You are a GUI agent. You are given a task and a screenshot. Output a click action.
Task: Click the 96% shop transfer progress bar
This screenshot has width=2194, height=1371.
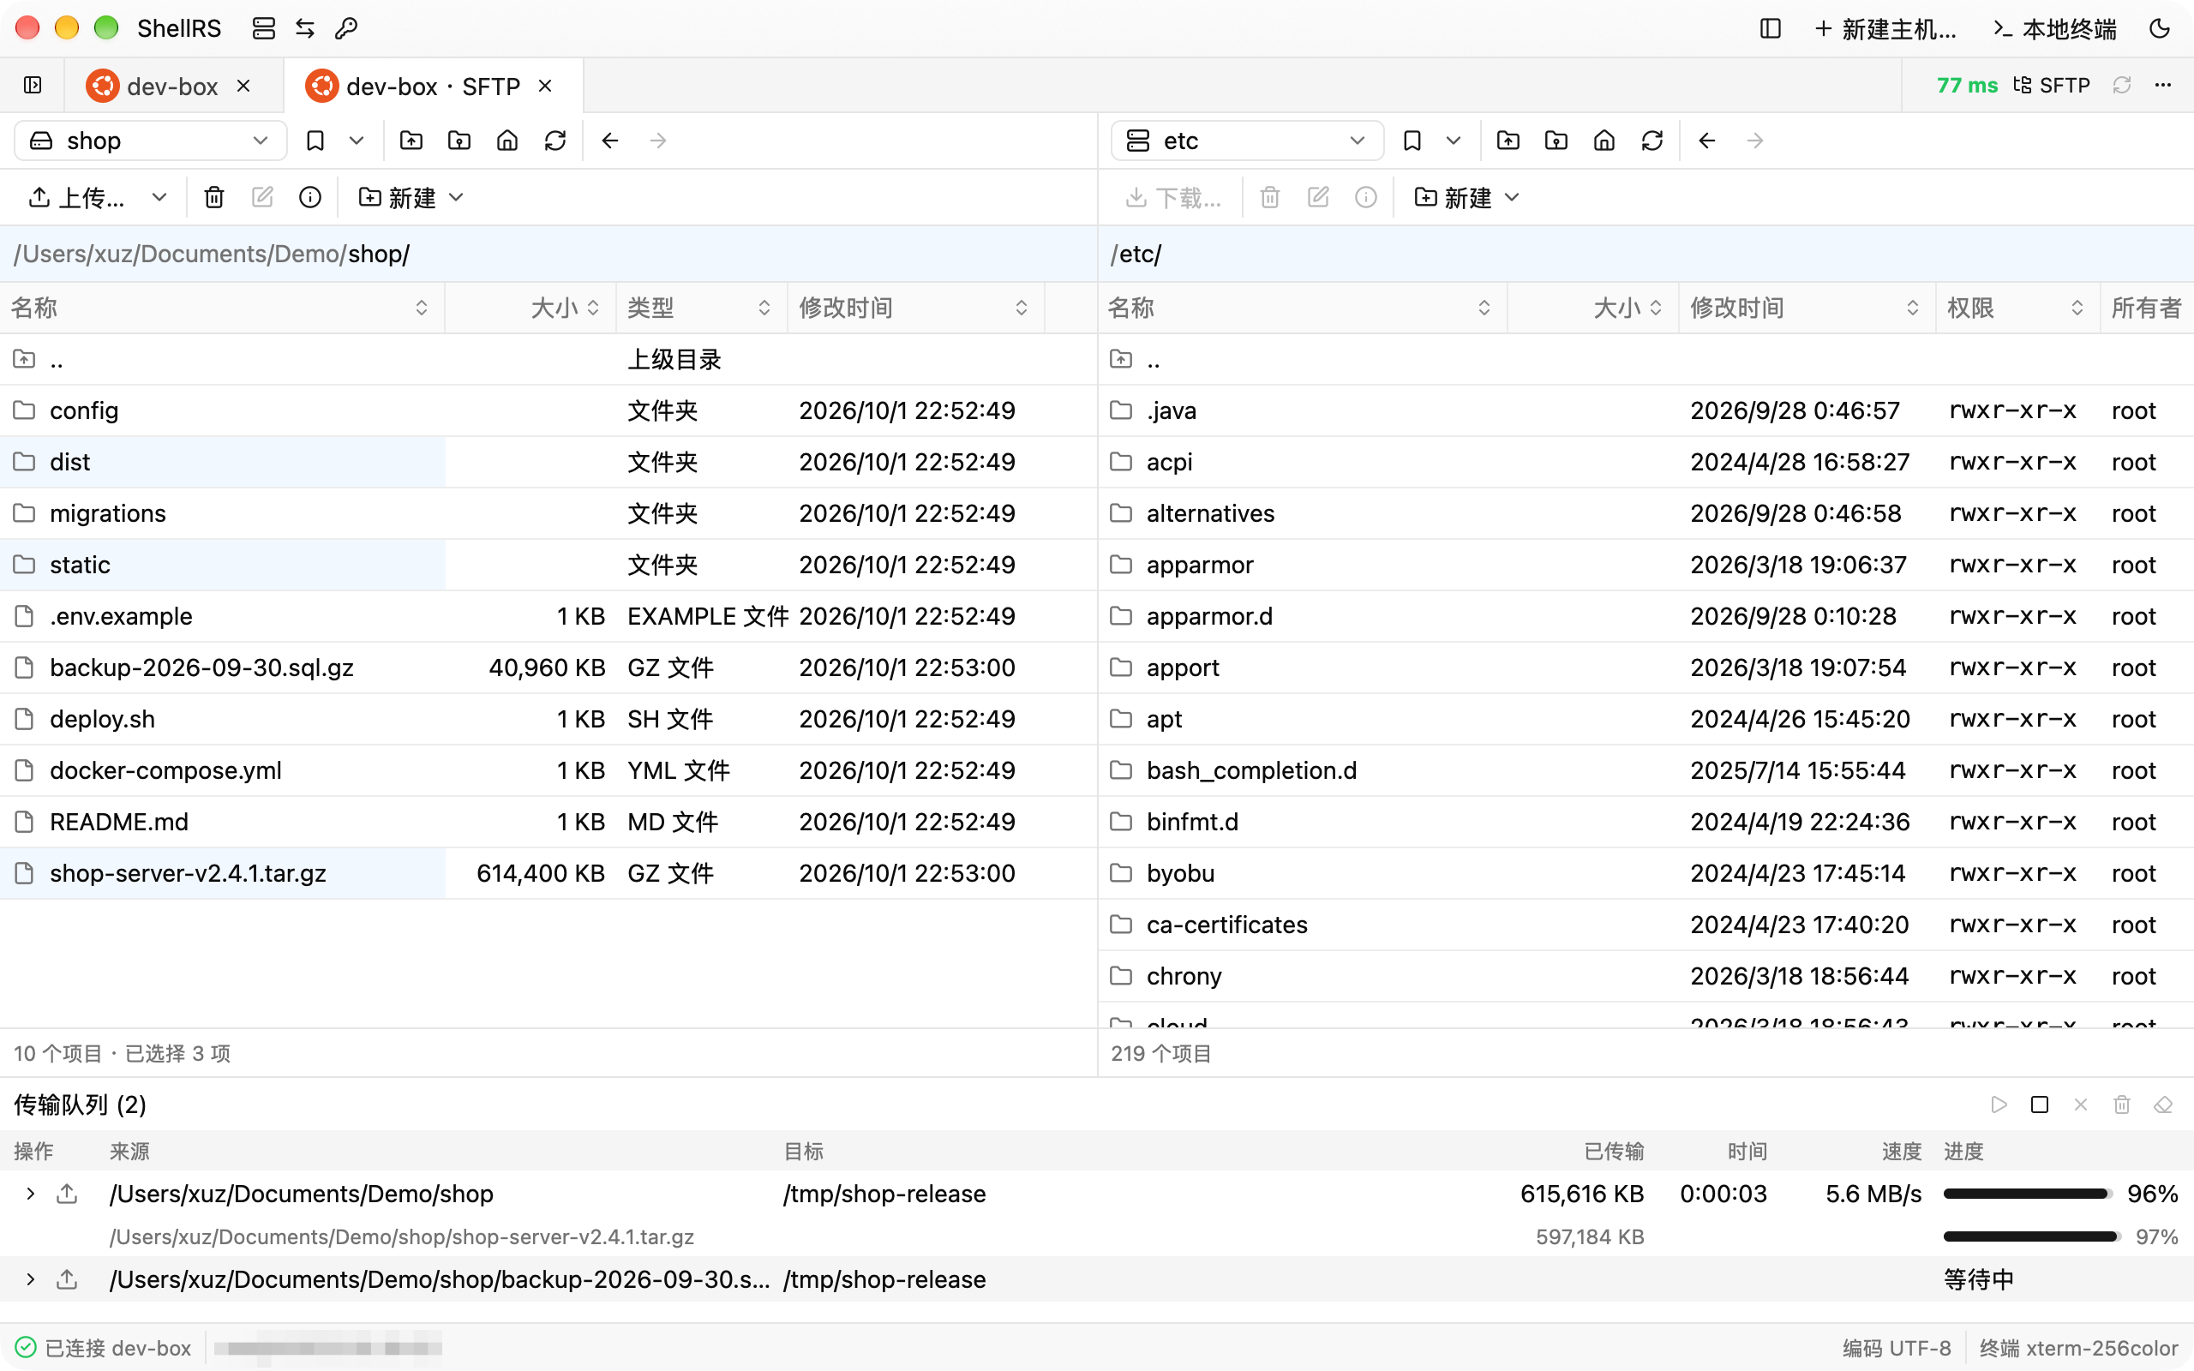pyautogui.click(x=2027, y=1194)
